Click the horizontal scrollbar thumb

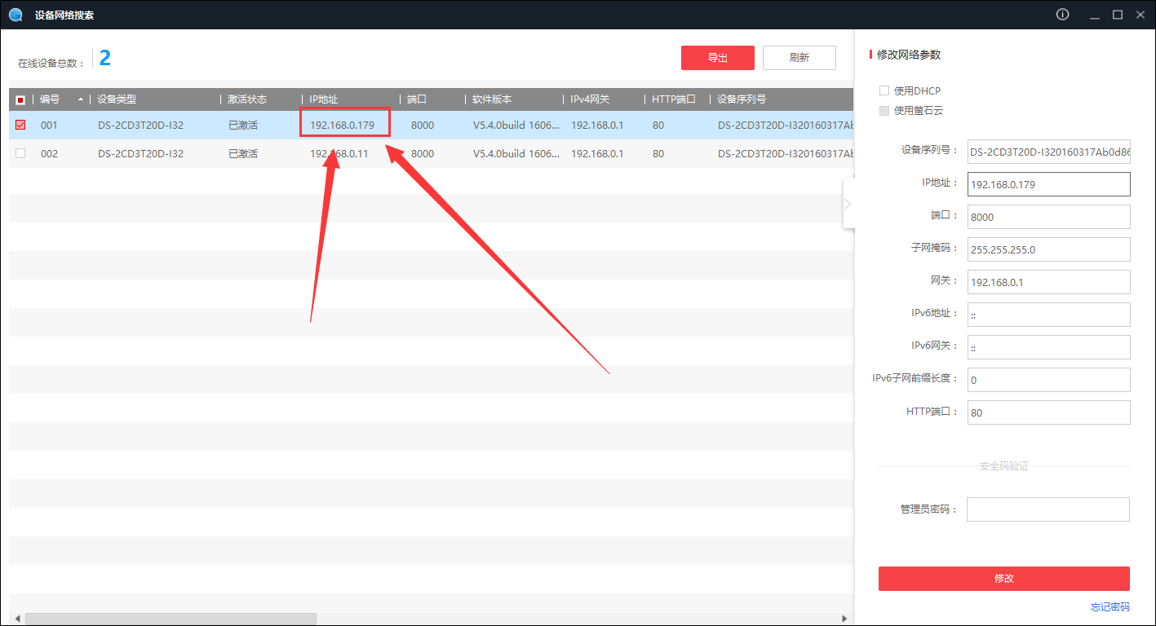[x=171, y=619]
